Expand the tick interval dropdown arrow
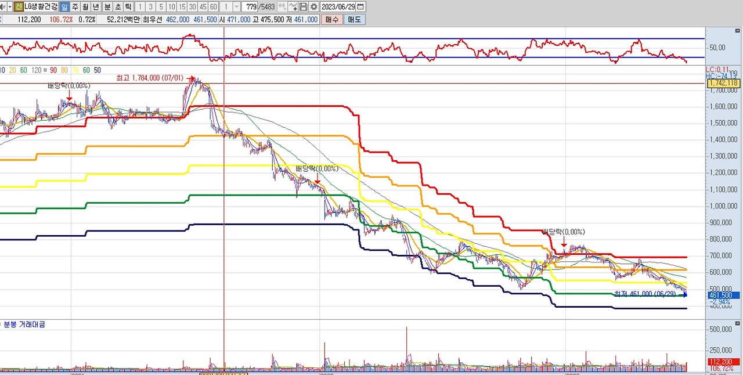The image size is (743, 375). pos(237,6)
